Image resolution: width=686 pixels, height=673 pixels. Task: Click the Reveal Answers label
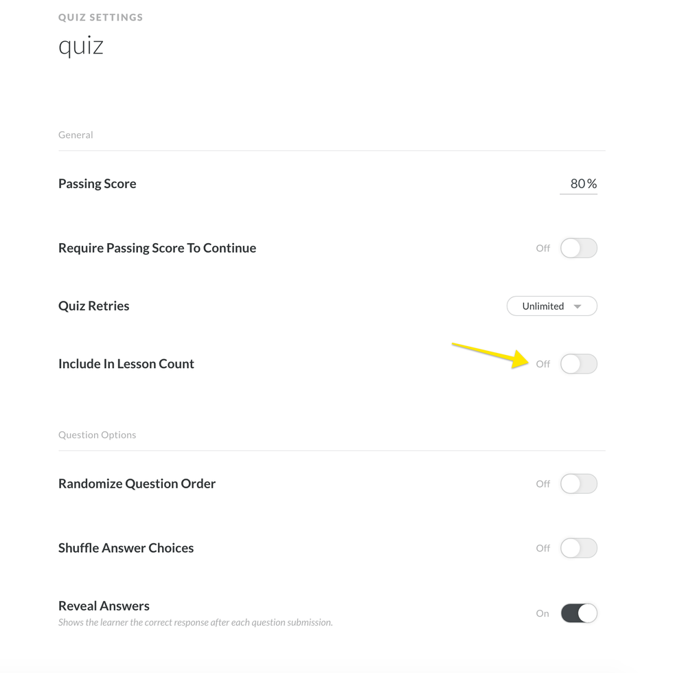point(104,606)
